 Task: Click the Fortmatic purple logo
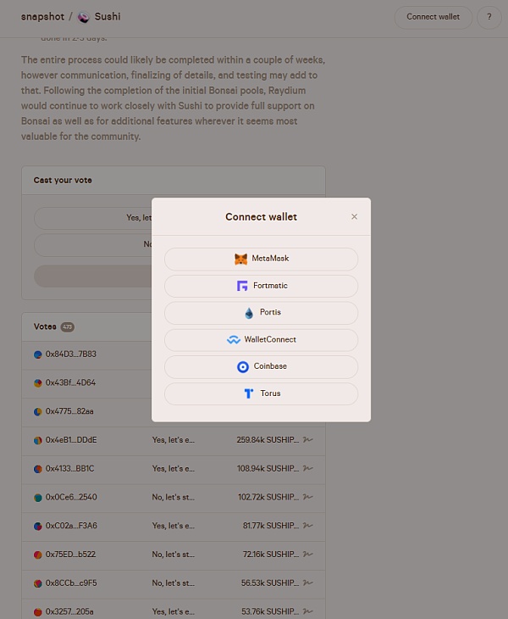tap(242, 286)
